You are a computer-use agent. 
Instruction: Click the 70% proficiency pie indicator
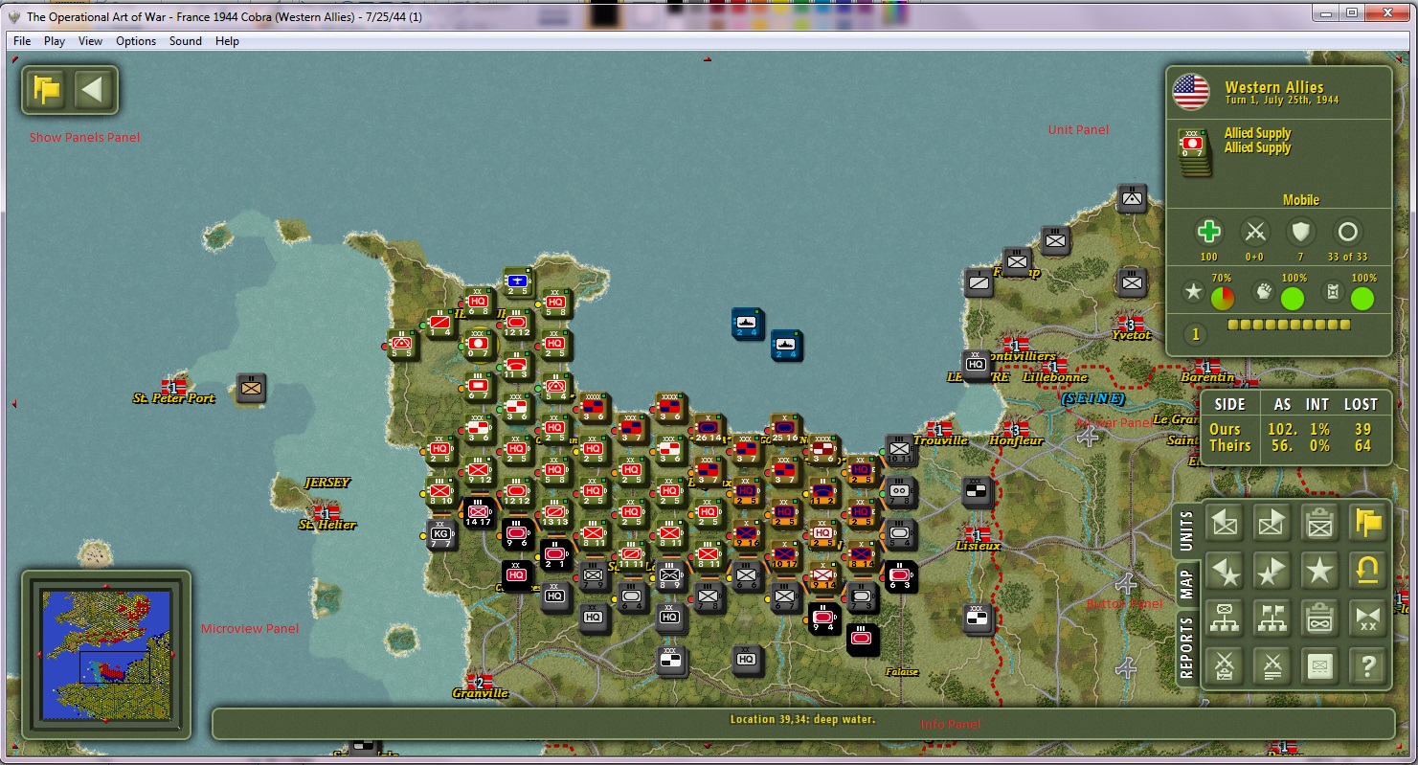click(x=1223, y=299)
